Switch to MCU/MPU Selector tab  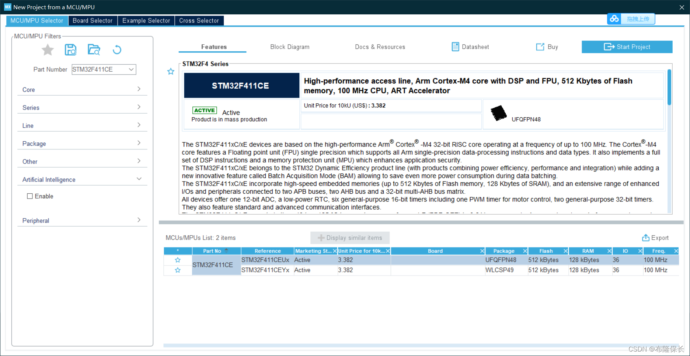click(37, 21)
